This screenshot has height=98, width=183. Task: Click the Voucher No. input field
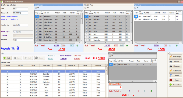tap(20, 25)
